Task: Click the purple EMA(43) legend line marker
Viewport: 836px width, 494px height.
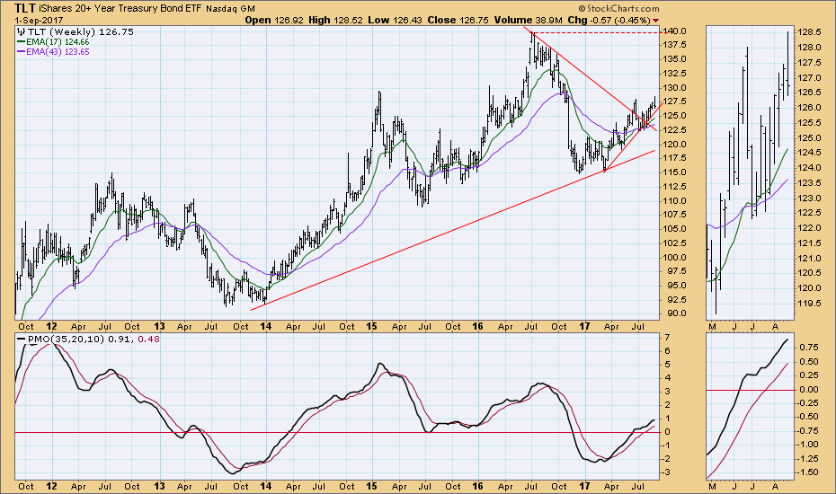Action: coord(22,52)
